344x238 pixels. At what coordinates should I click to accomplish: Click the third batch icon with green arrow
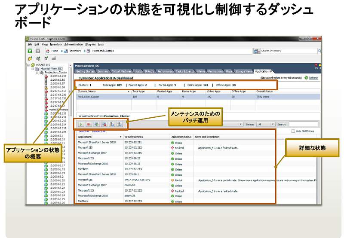[96, 124]
